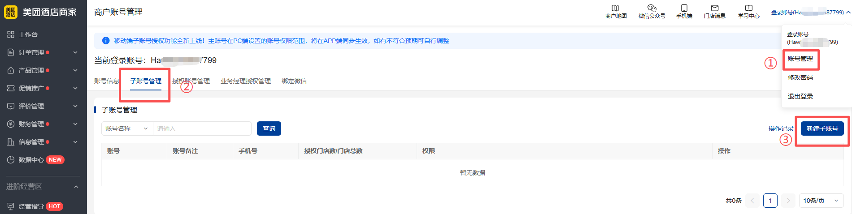Expand the 订单管理 sidebar menu

(x=75, y=52)
